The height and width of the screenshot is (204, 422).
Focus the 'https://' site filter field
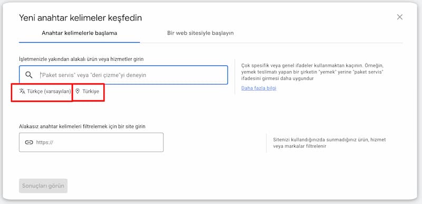tap(91, 142)
